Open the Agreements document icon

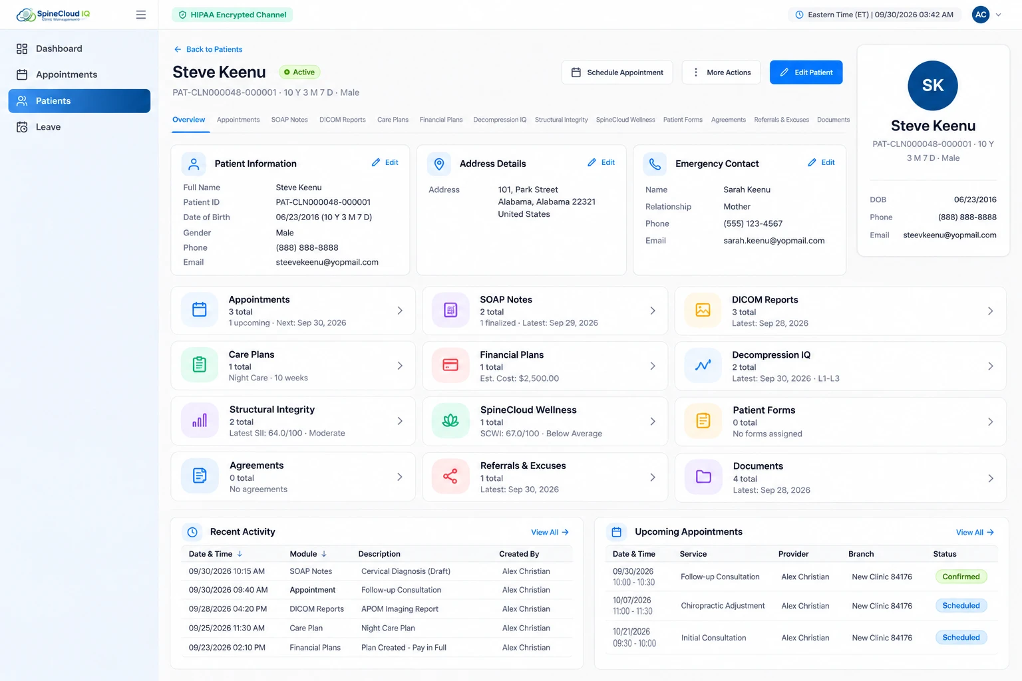point(200,476)
